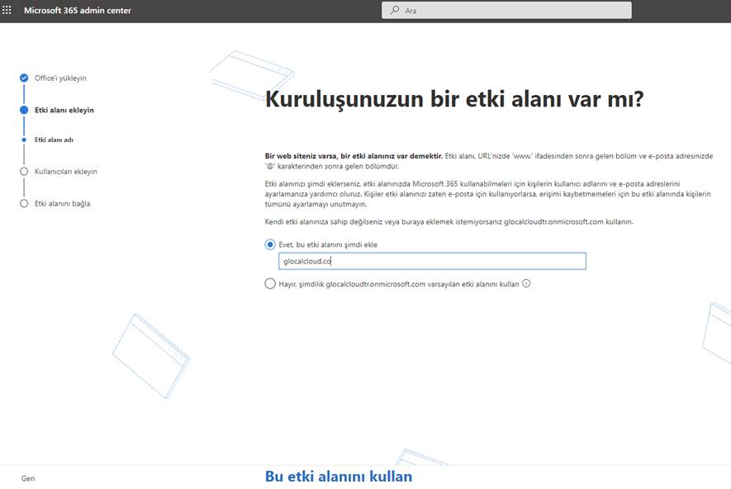Select the "Etki alanı adı" sub-step label
This screenshot has height=489, width=731.
(54, 140)
